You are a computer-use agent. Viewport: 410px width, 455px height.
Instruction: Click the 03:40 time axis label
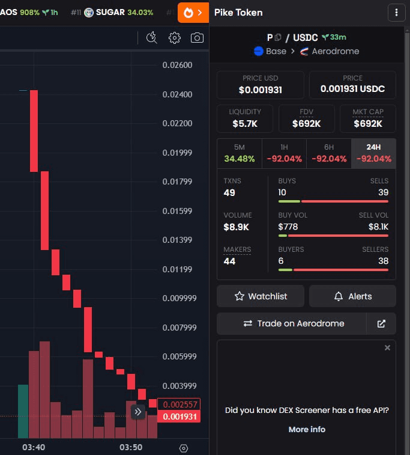[x=34, y=447]
